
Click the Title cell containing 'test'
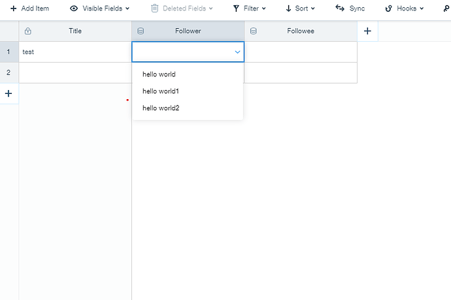point(75,52)
